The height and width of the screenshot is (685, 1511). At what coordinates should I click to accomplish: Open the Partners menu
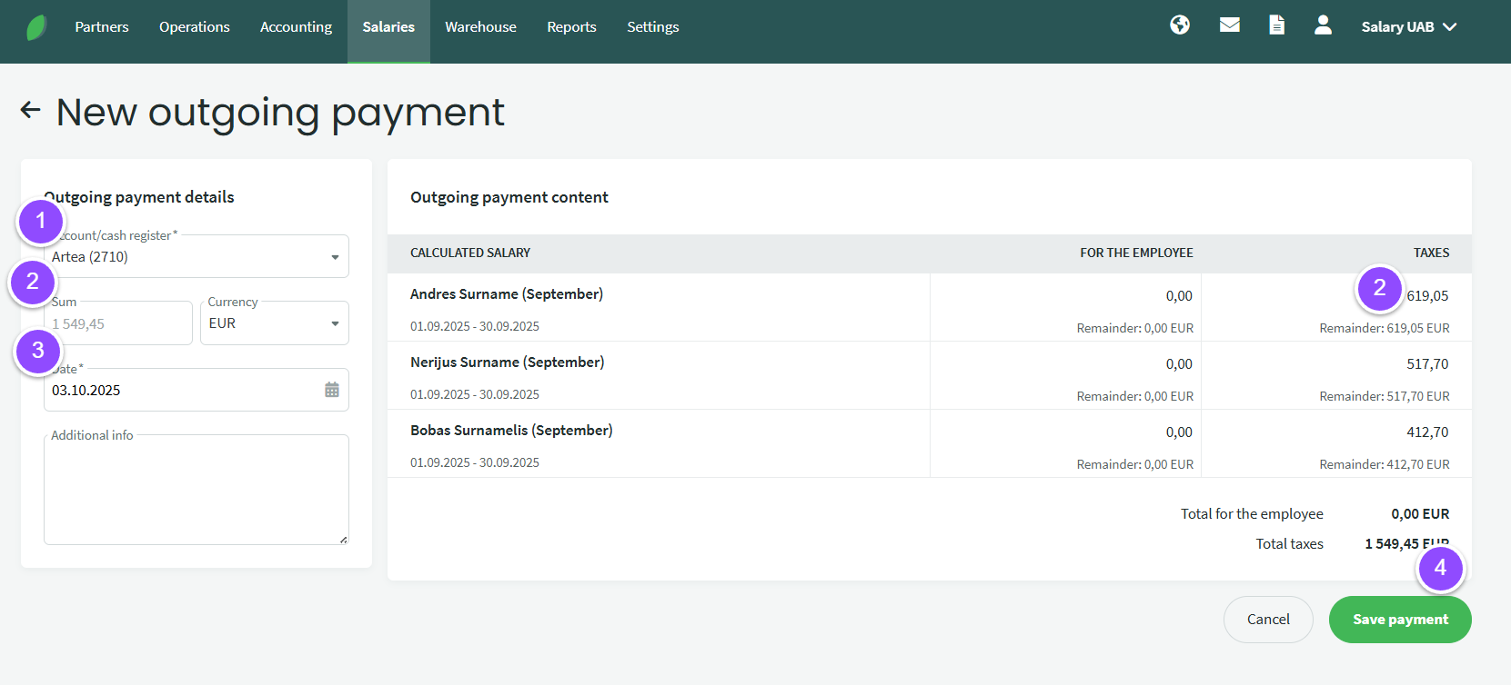point(102,27)
